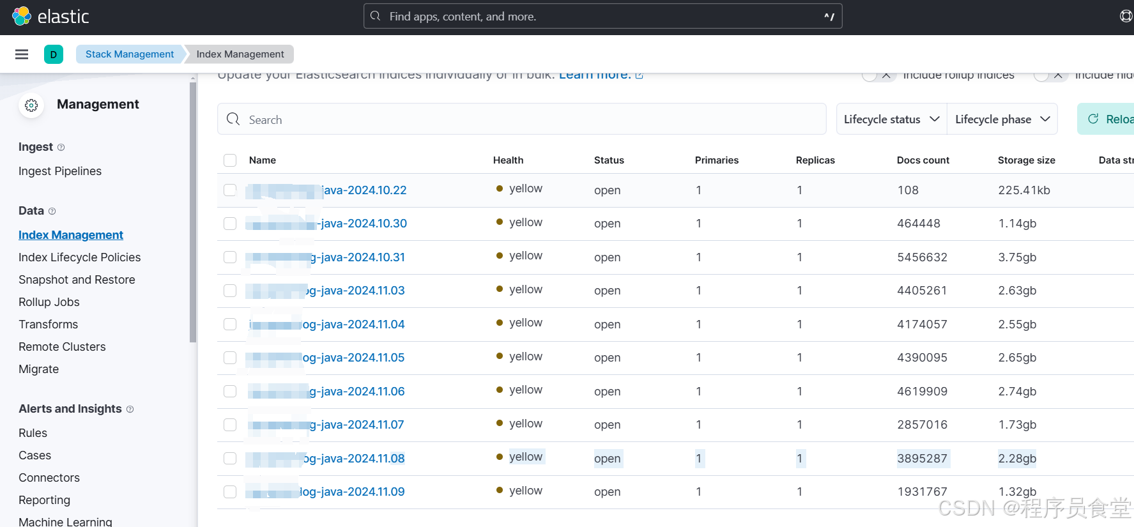Check the java-2024.11.07 index row
The height and width of the screenshot is (527, 1134).
tap(230, 425)
